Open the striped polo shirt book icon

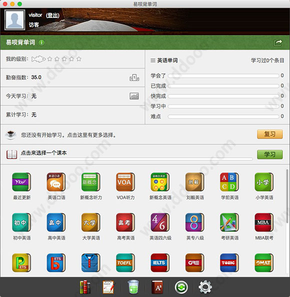click(90, 263)
